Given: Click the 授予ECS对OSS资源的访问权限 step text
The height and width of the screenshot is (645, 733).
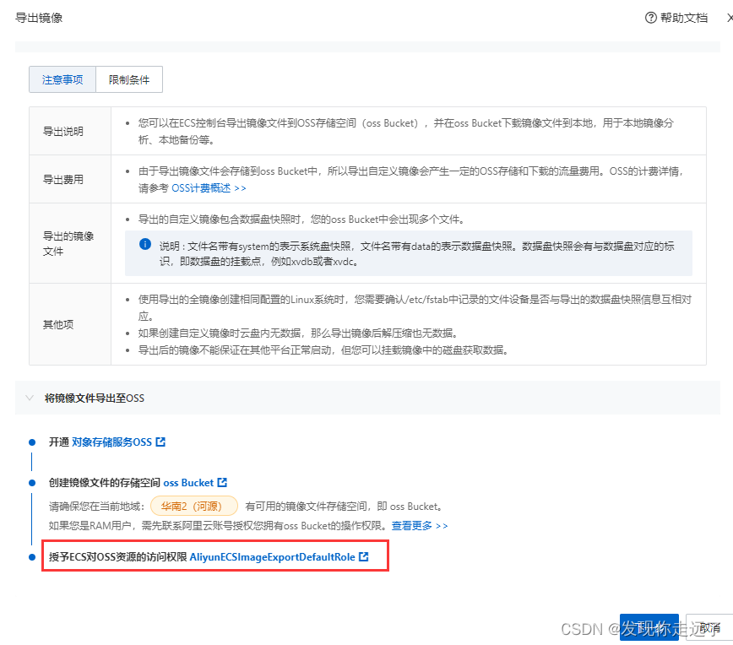Looking at the screenshot, I should point(118,557).
